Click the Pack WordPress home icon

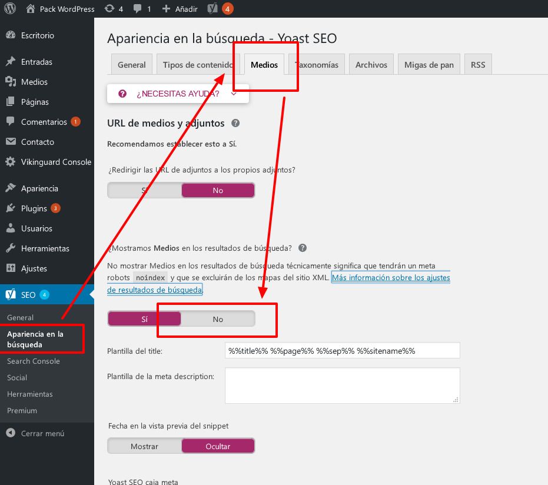coord(31,9)
